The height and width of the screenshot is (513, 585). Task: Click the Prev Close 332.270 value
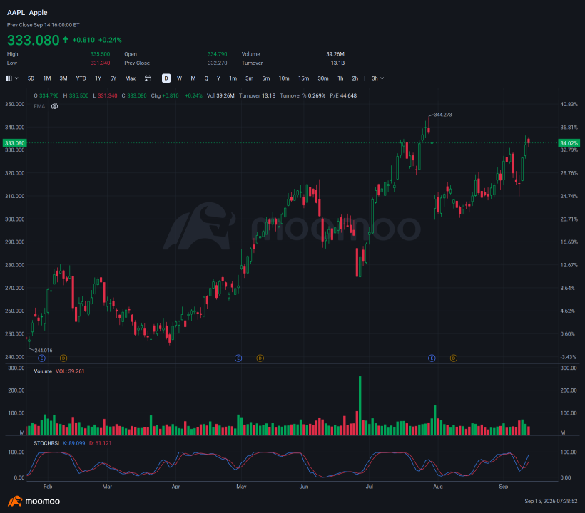pyautogui.click(x=217, y=63)
